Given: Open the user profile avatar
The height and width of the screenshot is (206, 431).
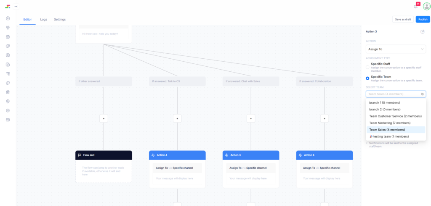Looking at the screenshot, I should tap(426, 6).
